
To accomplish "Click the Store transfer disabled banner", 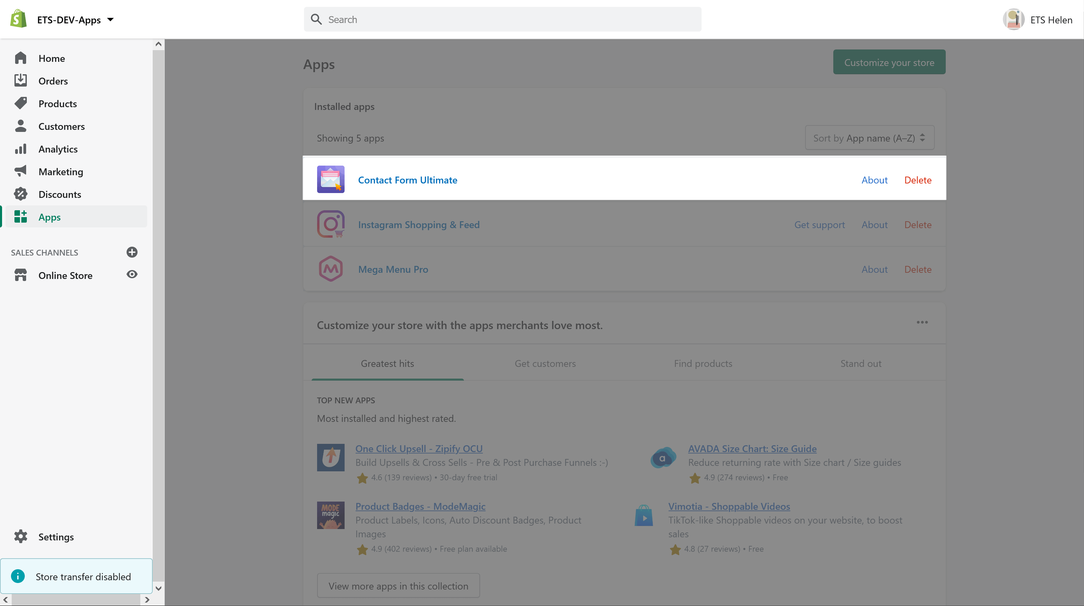I will pos(76,576).
